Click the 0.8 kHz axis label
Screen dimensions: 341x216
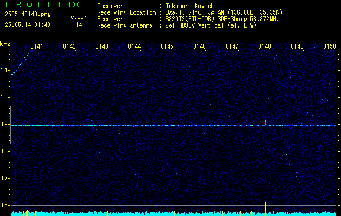tap(4, 151)
